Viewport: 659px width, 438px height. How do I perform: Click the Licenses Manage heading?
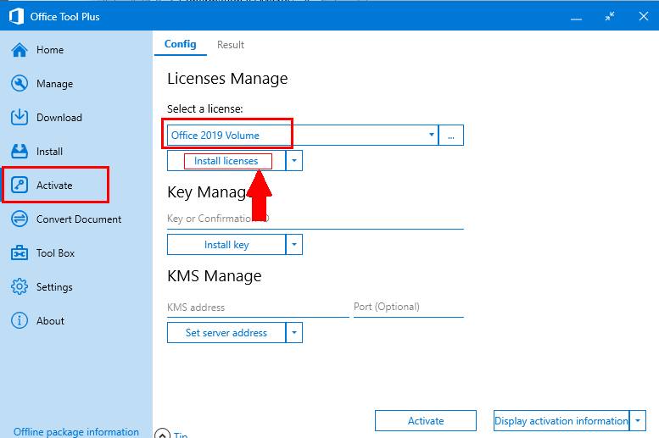(227, 79)
